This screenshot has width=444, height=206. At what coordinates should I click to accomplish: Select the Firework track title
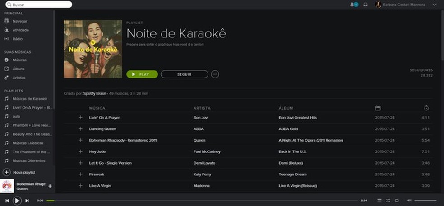click(97, 174)
